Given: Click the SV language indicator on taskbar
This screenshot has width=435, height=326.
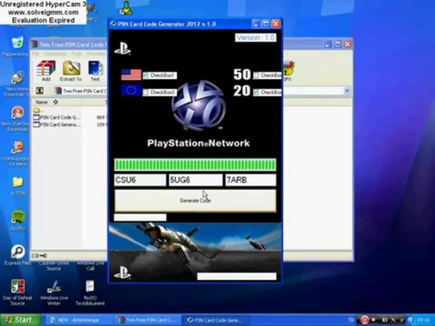Looking at the screenshot, I should (352, 320).
